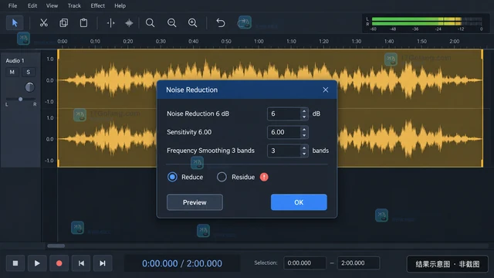Screen dimensions: 494x278
Task: Open the Effect menu
Action: click(x=98, y=5)
